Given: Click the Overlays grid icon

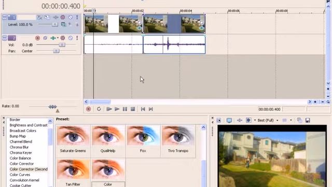Looking at the screenshot, I should [284, 121].
